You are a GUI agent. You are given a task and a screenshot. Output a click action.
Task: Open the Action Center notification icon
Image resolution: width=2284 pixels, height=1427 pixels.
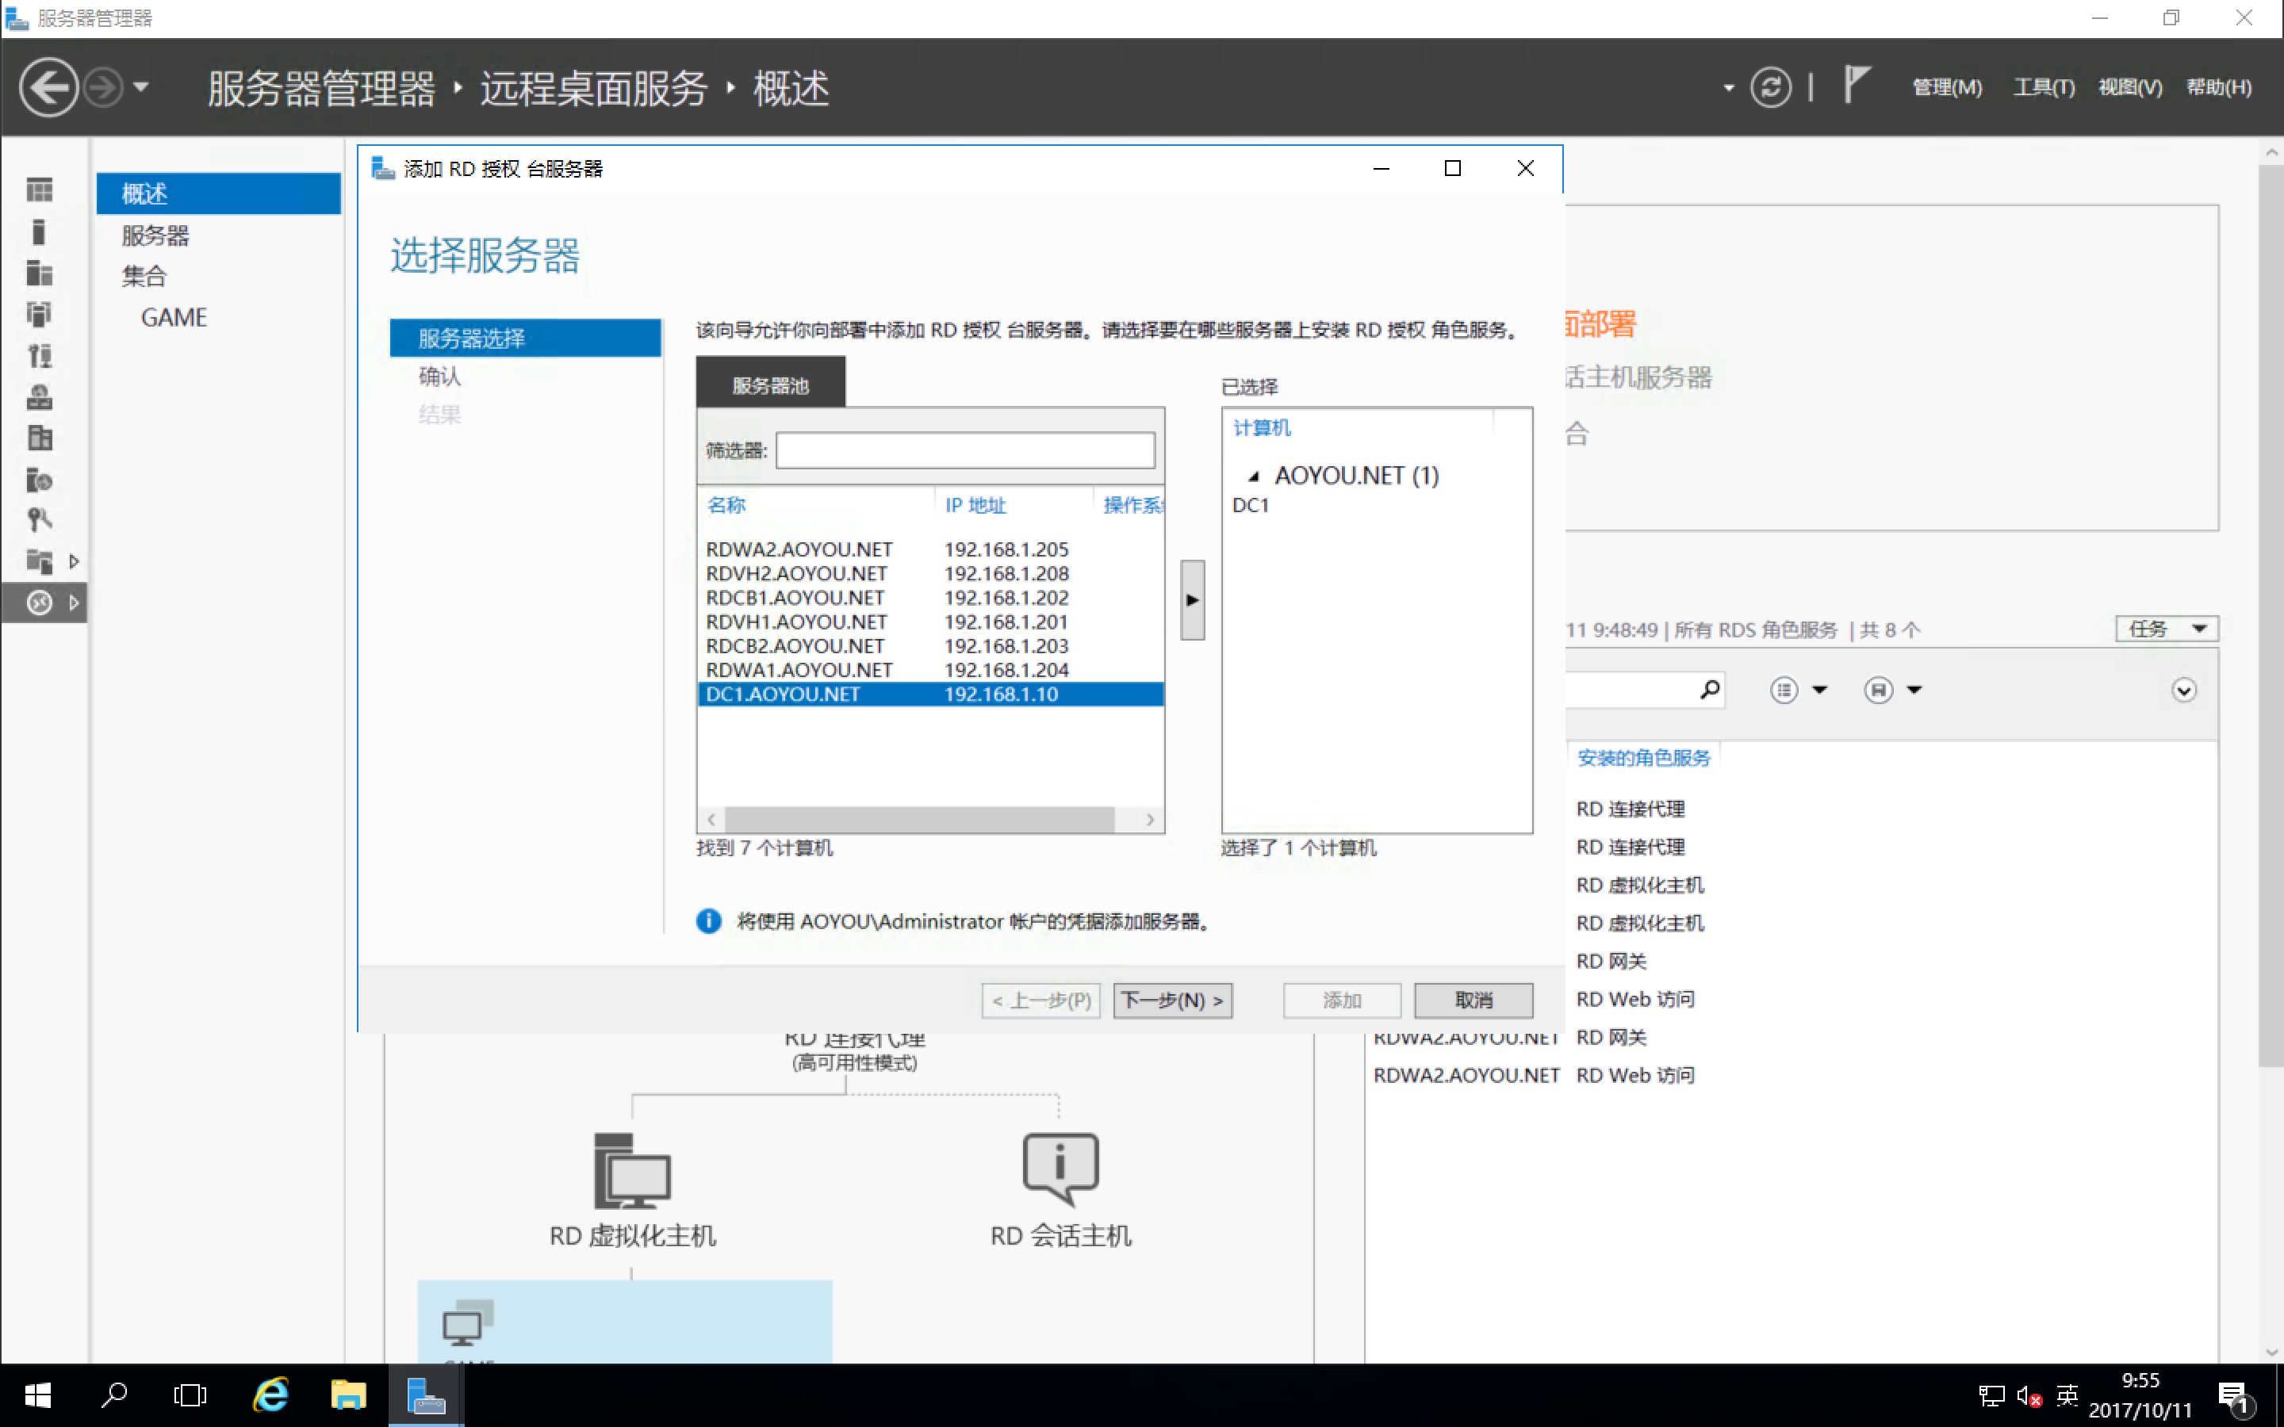(2235, 1397)
